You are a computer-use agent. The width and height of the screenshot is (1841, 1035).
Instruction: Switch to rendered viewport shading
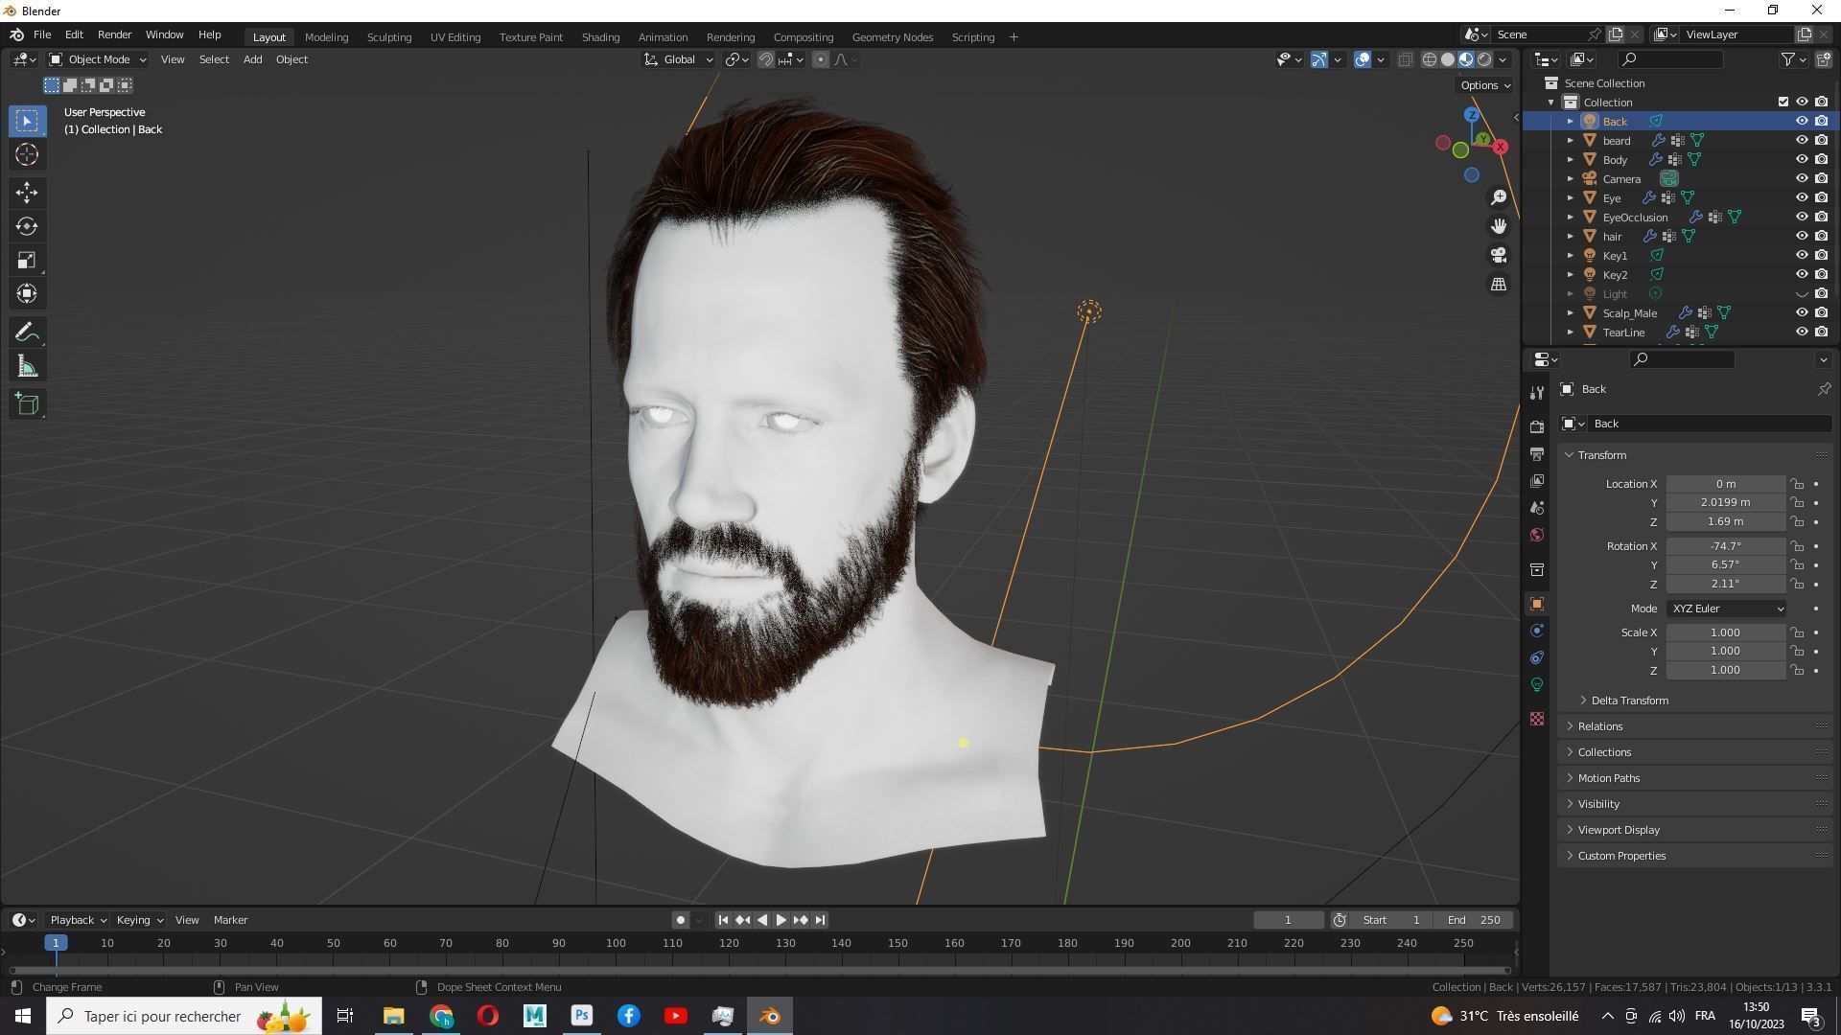[1484, 59]
